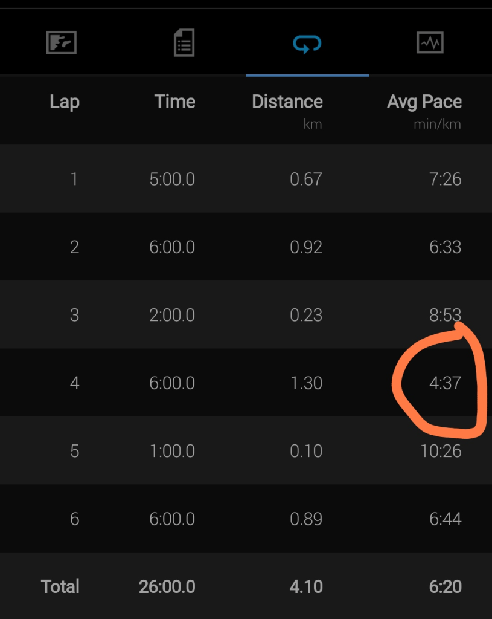
Task: Tap the circled 4:37 pace value
Action: pyautogui.click(x=445, y=383)
